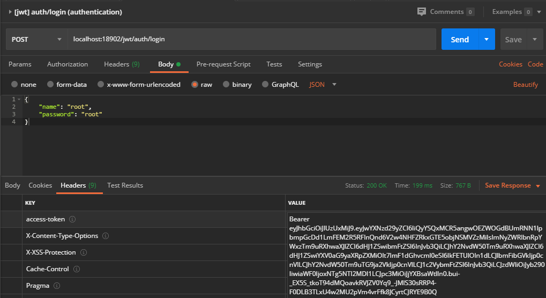Switch to the Params tab
Viewport: 546px width, 298px height.
[20, 64]
